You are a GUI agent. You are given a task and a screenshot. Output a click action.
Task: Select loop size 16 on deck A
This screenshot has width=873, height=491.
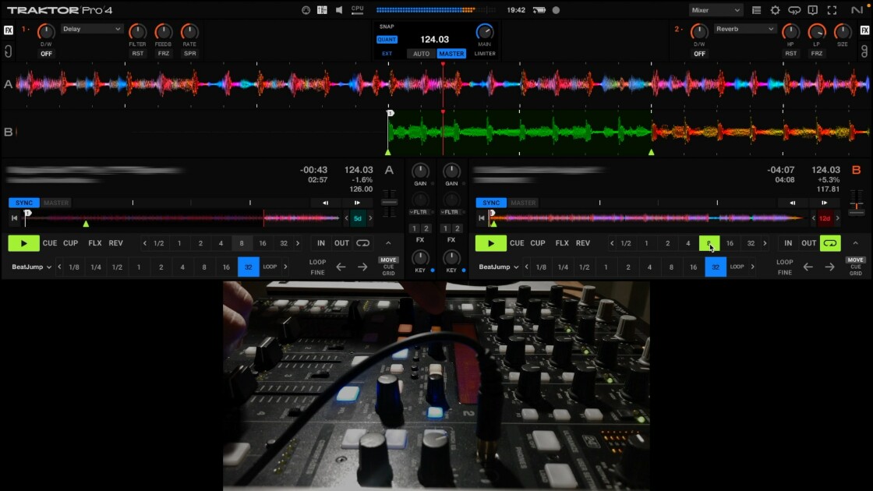tap(262, 243)
